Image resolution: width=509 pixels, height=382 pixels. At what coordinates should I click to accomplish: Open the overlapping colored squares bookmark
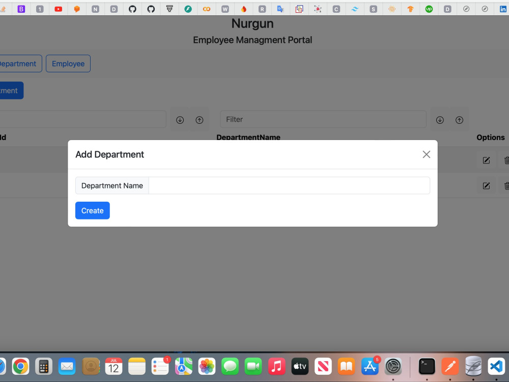pos(299,9)
